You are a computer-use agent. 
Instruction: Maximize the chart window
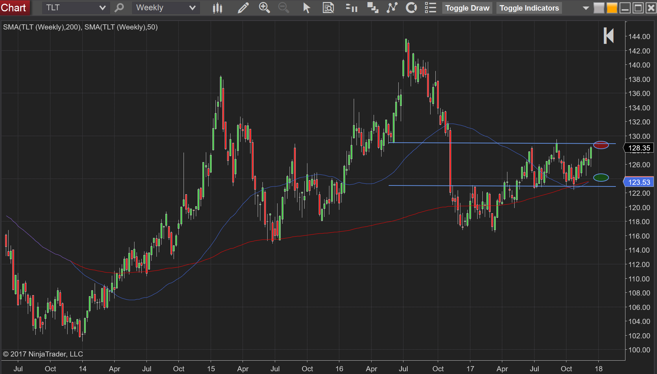point(638,8)
